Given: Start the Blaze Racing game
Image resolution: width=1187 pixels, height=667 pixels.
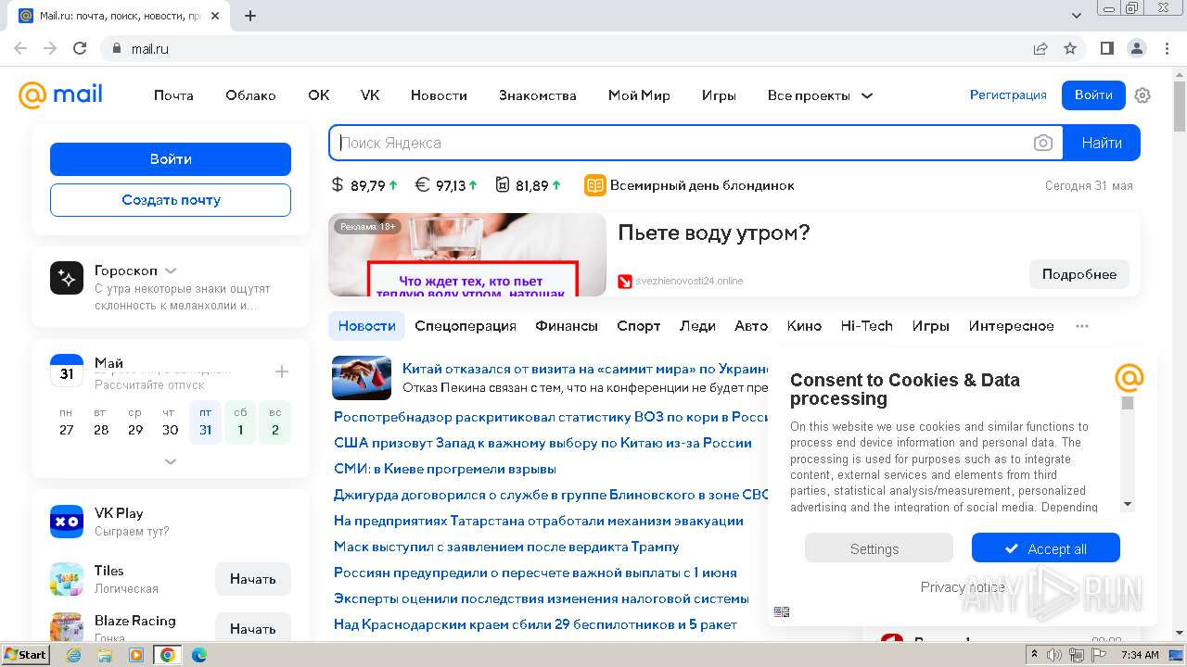Looking at the screenshot, I should [x=253, y=628].
